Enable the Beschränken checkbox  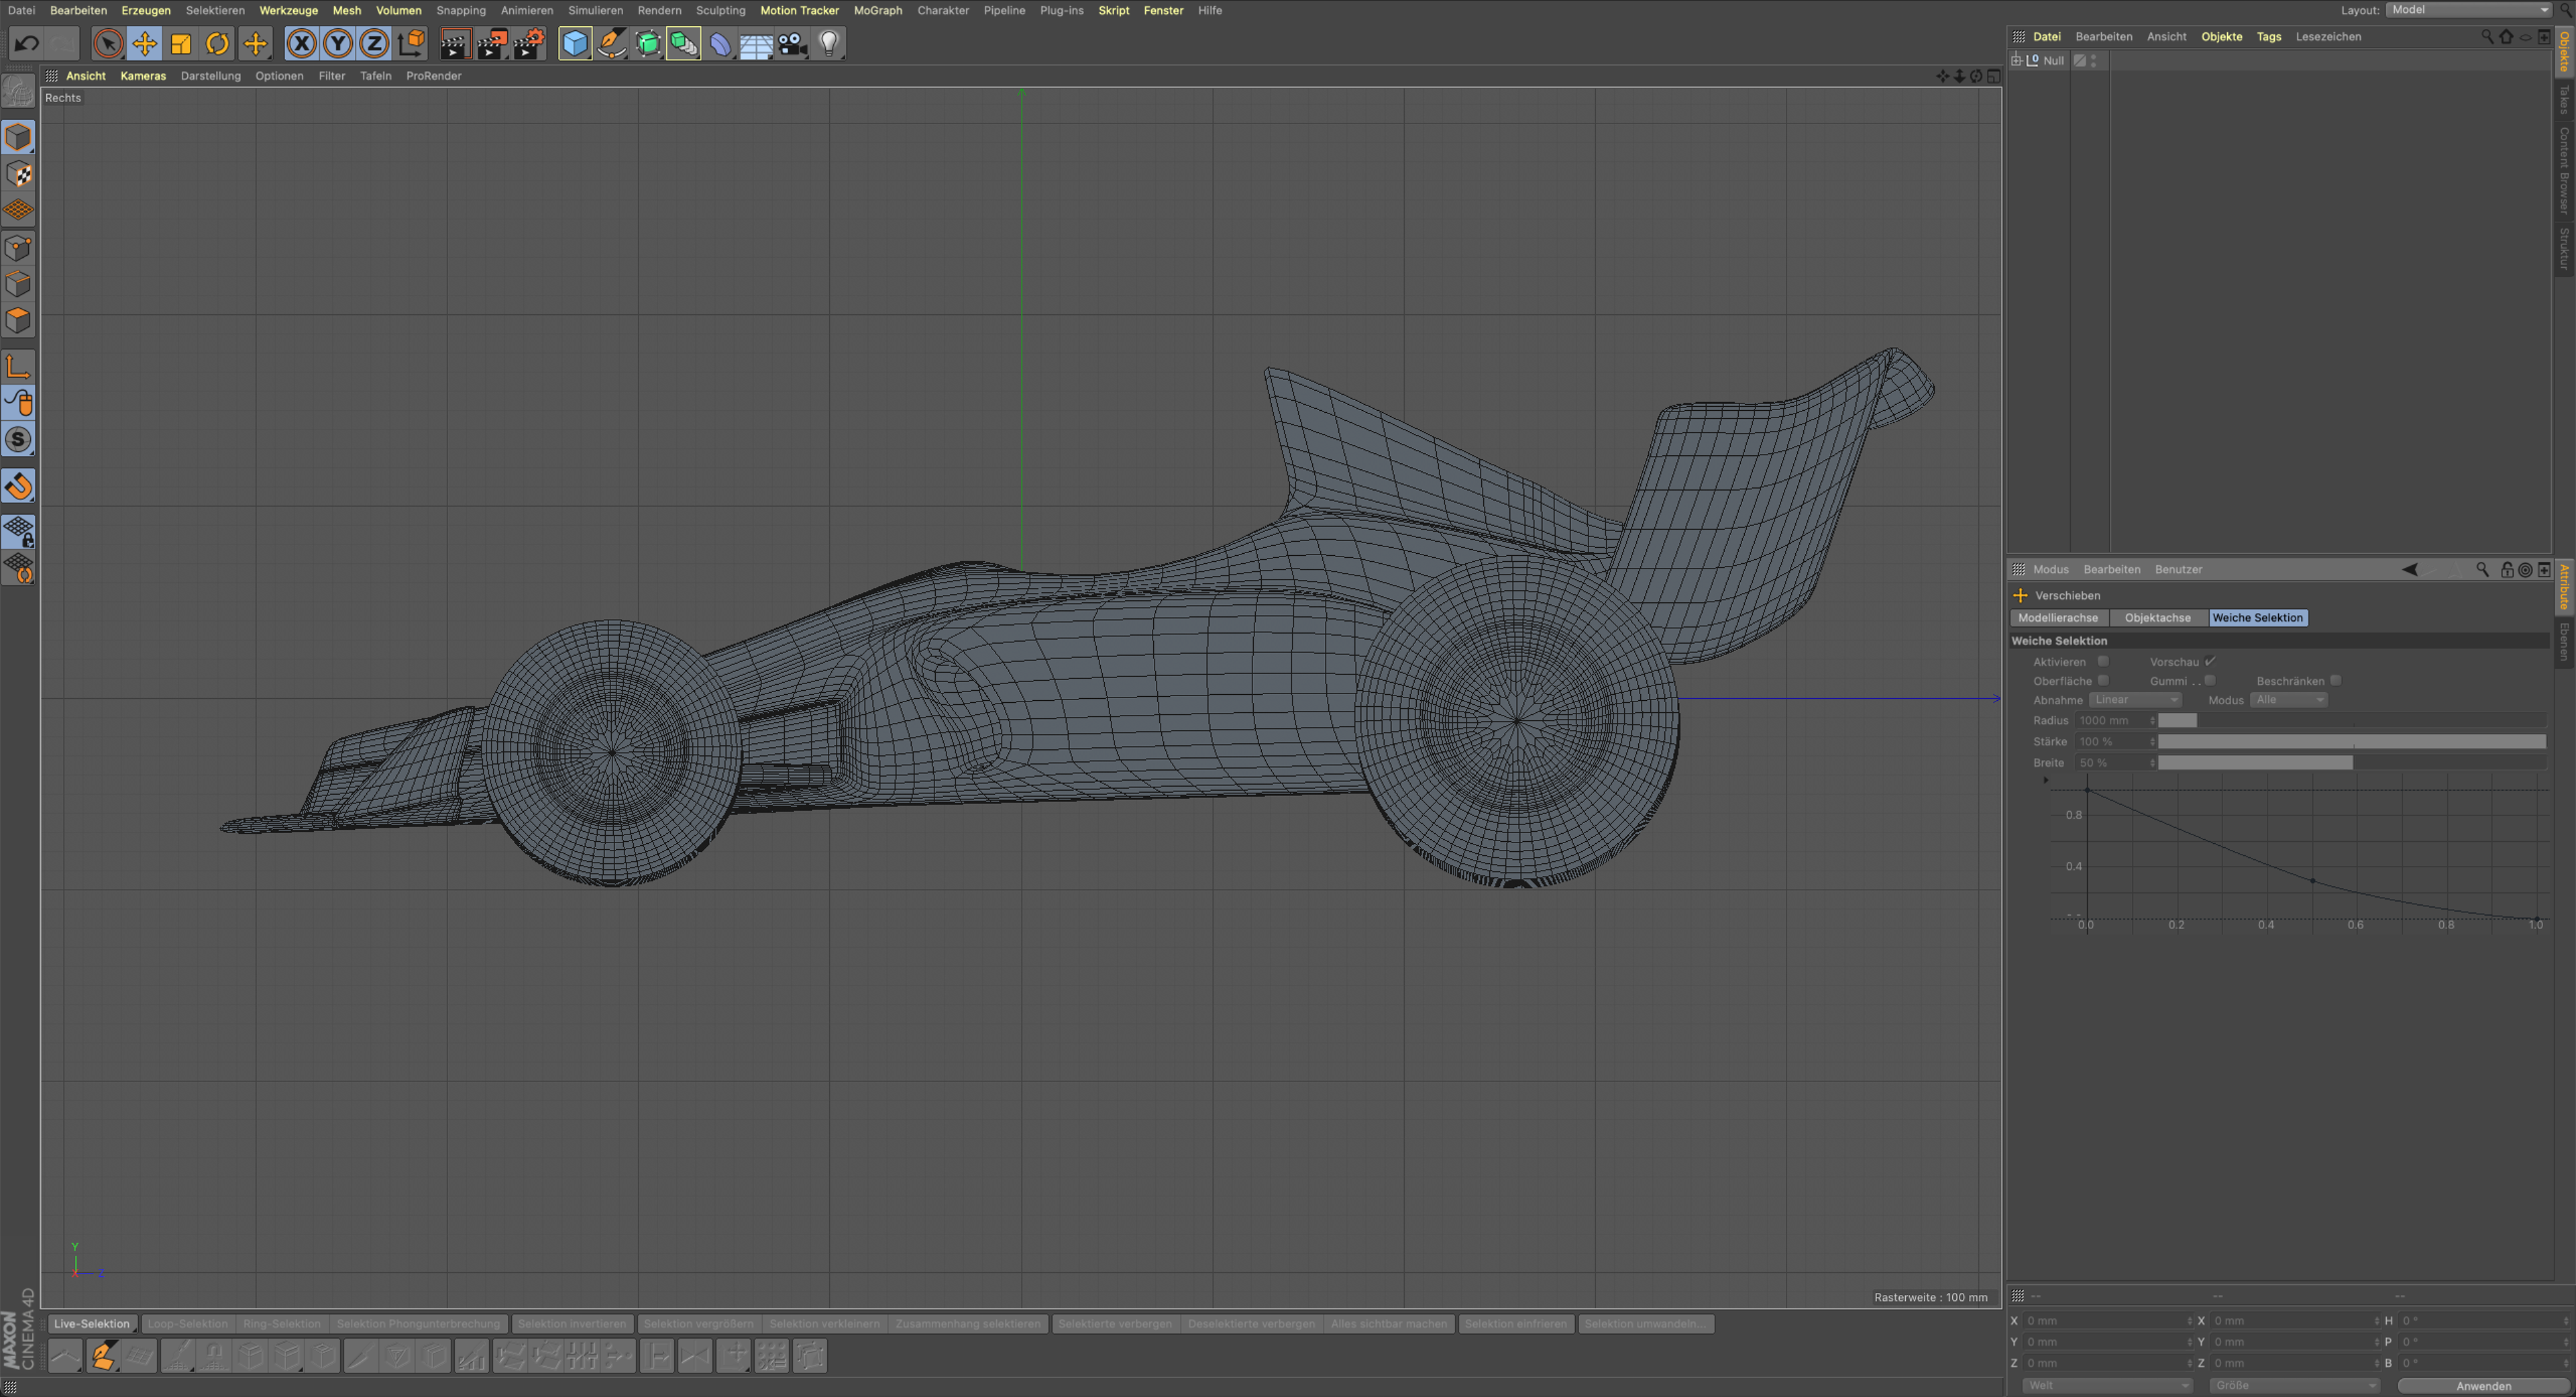pos(2335,681)
